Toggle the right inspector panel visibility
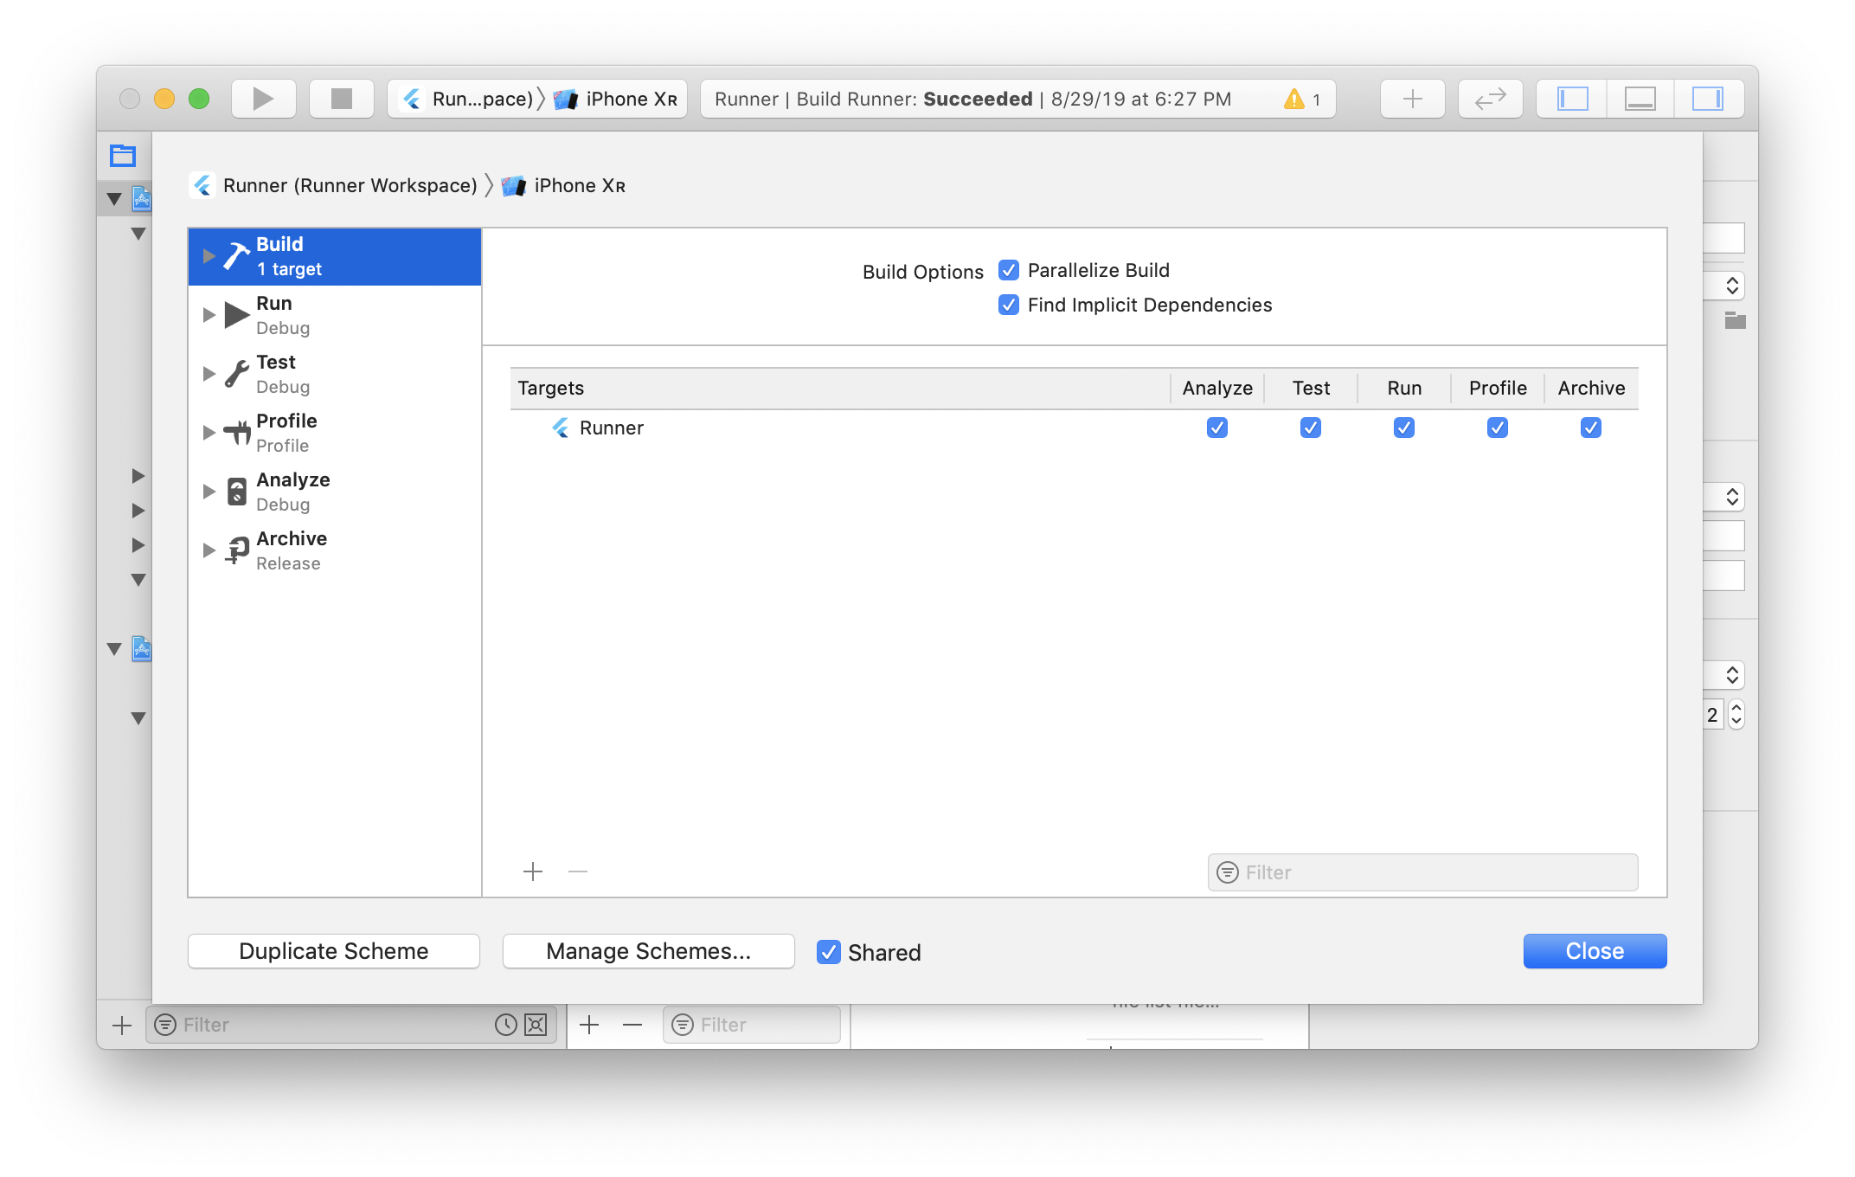Viewport: 1855px width, 1177px height. [x=1709, y=98]
